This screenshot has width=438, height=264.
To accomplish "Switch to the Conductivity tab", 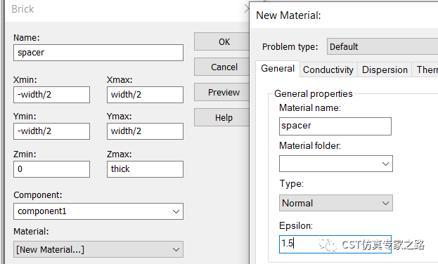I will pos(328,70).
